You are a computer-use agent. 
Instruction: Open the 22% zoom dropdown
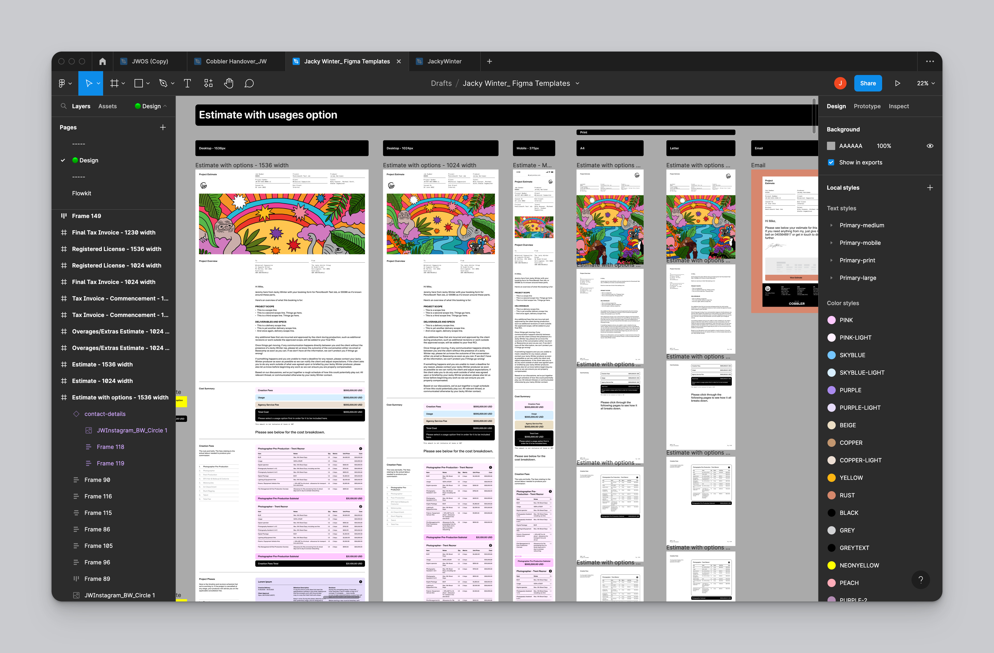925,83
